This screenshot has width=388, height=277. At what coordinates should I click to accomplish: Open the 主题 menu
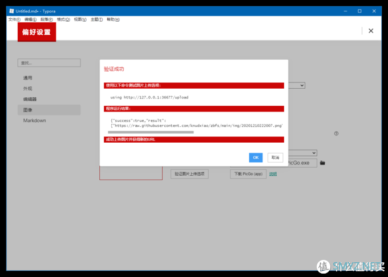tap(96, 19)
